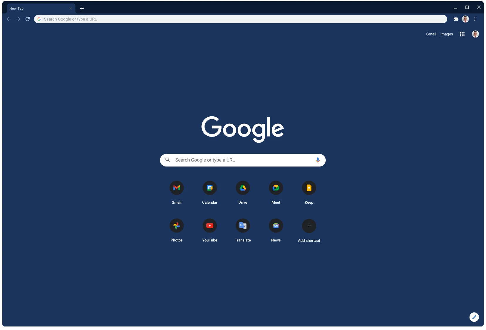Focus the Google search box on page

(x=241, y=160)
